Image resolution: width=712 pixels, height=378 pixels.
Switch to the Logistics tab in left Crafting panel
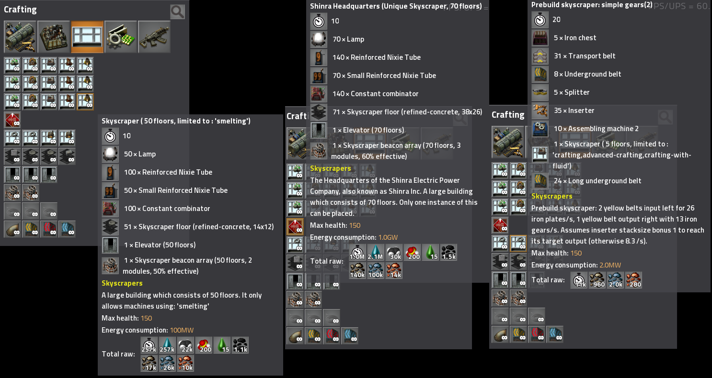pos(20,37)
